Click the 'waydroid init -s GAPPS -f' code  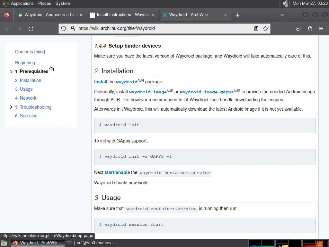(x=205, y=157)
